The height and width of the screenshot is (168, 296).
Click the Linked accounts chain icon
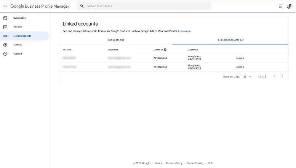point(5,36)
